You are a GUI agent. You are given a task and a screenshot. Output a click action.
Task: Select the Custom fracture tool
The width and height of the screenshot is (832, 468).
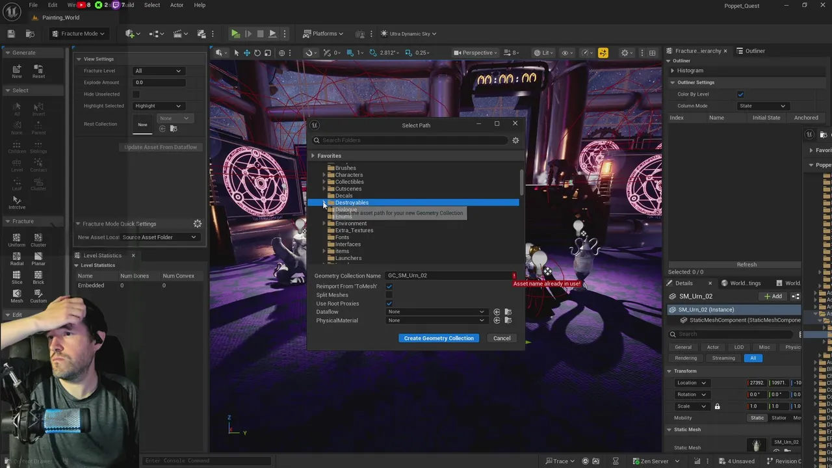click(x=38, y=296)
